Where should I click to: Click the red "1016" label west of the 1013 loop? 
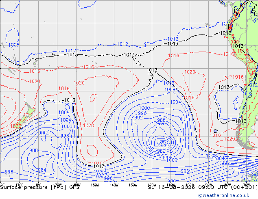pyautogui.click(x=64, y=89)
